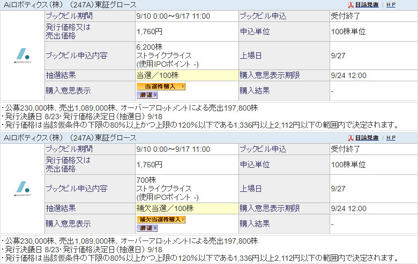The width and height of the screenshot is (418, 264).
Task: Click the second (700株) entry's Aiロボティクス（株）(247A) header
Action: coord(70,138)
